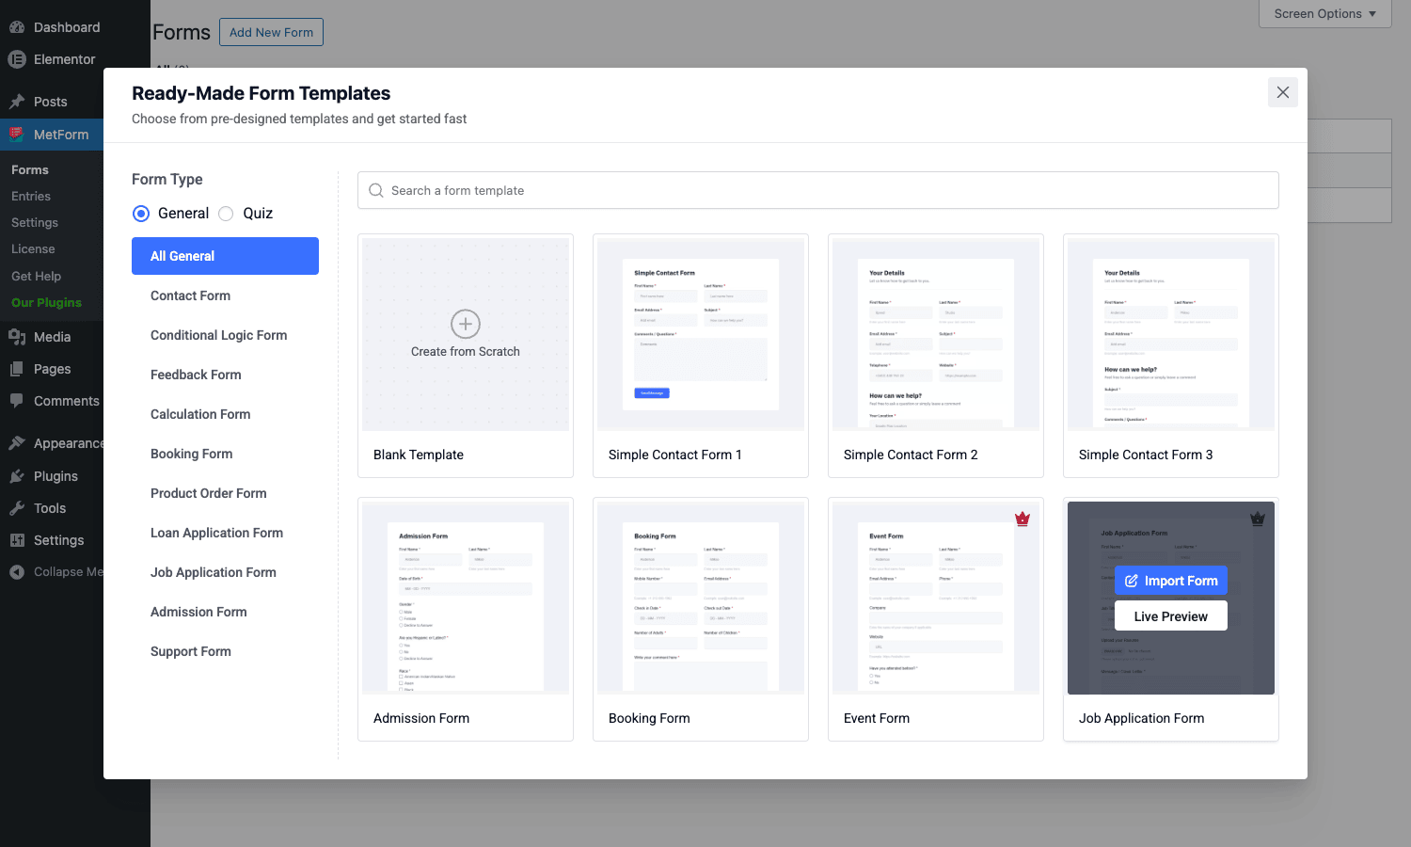Select the General form type radio
1411x847 pixels.
click(141, 214)
